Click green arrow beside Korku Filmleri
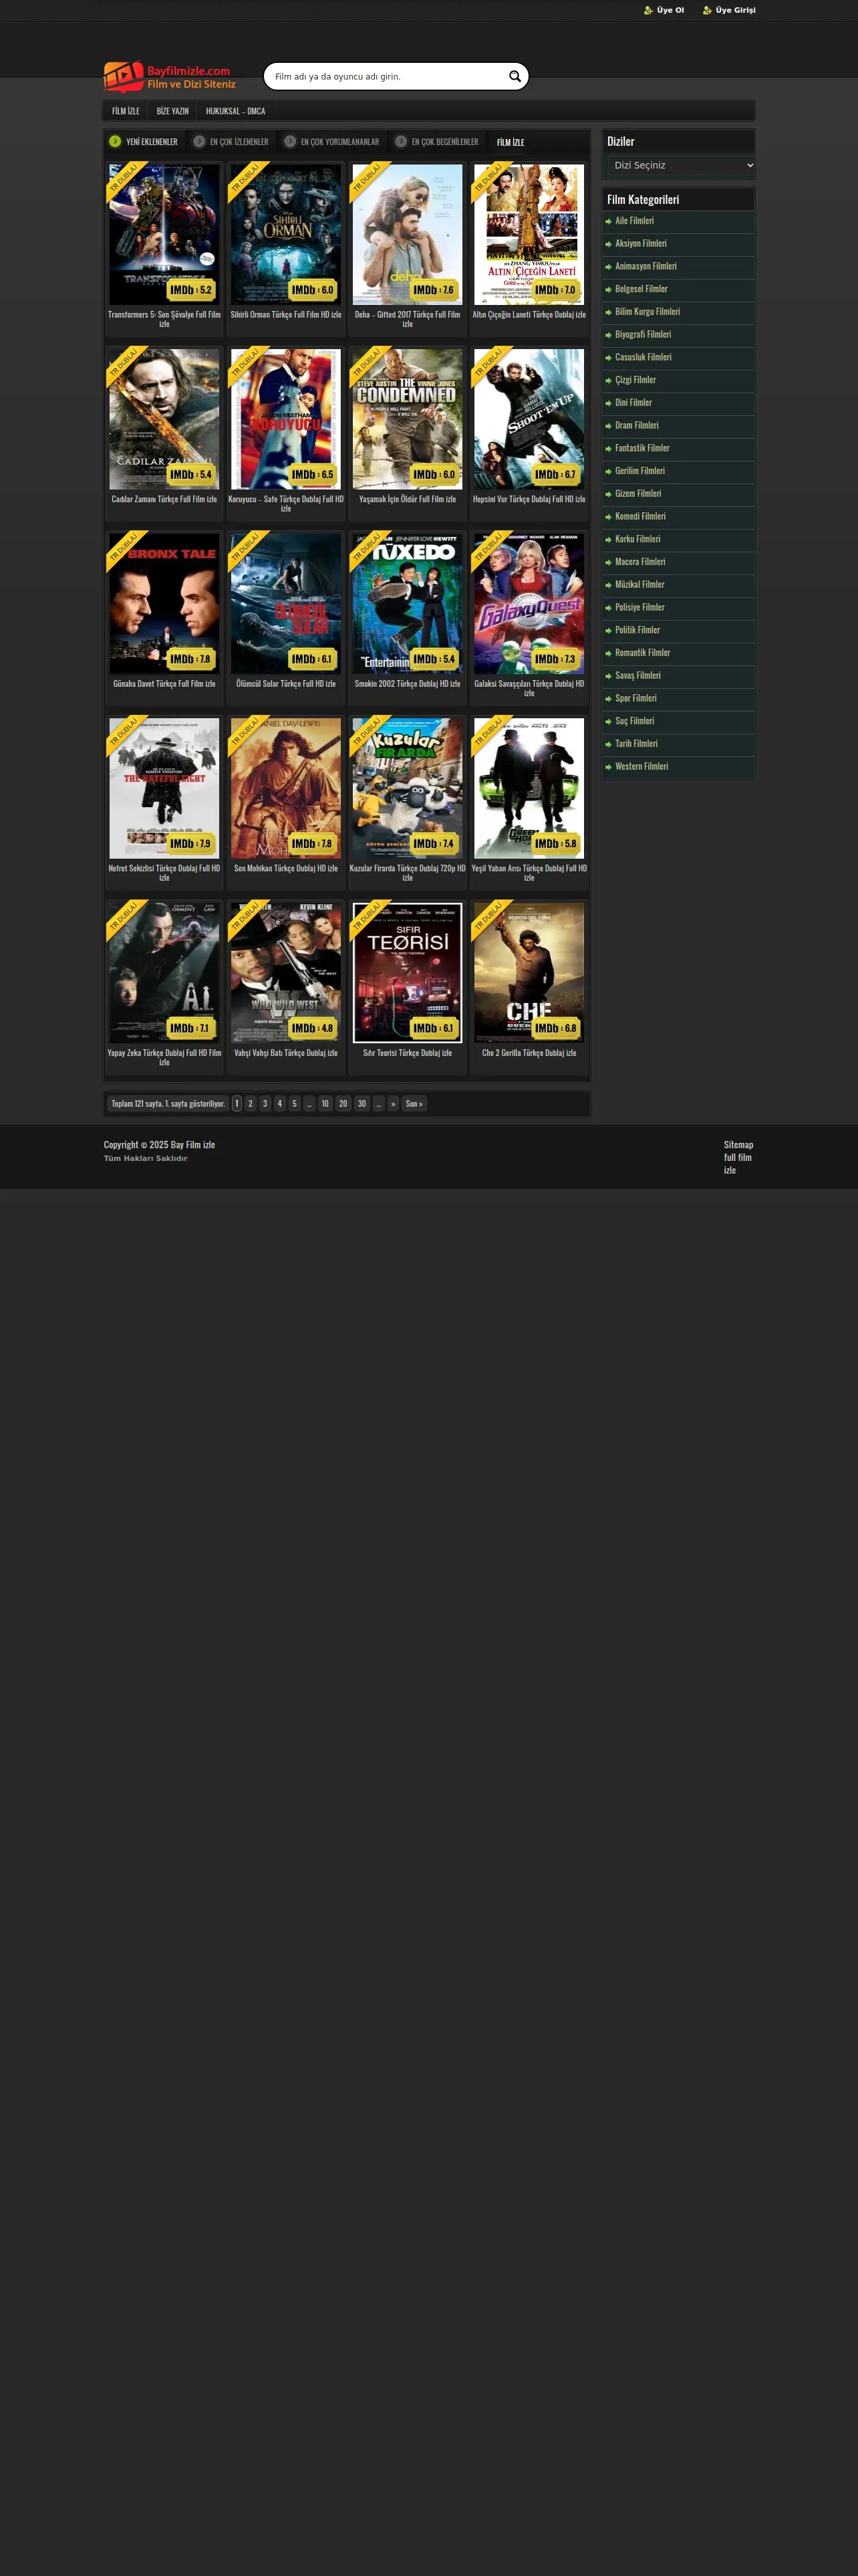Screen dimensions: 858x2576 [x=608, y=539]
